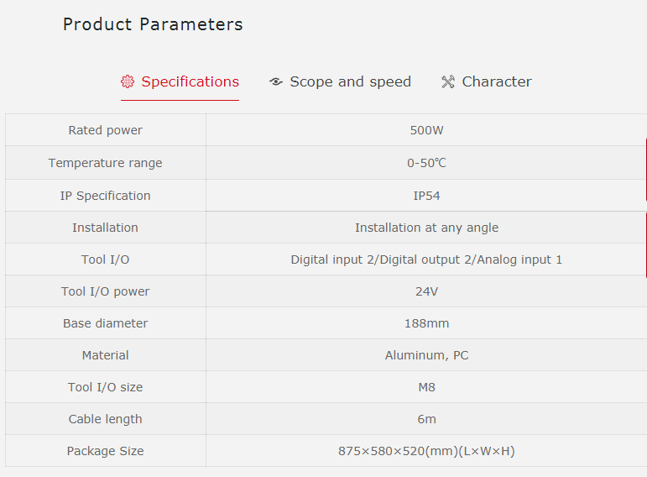The height and width of the screenshot is (477, 647).
Task: Select the Rated power row label
Action: point(105,130)
